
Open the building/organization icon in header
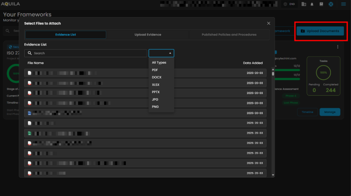click(304, 4)
